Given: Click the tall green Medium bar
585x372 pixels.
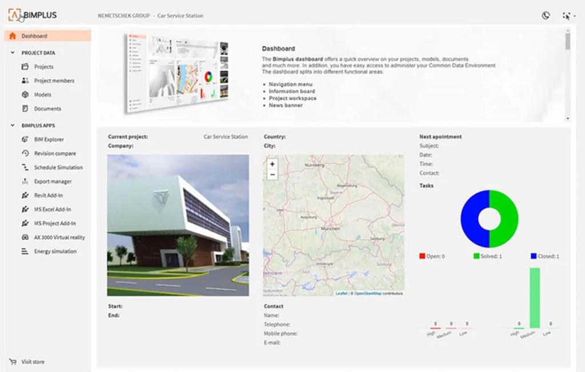Looking at the screenshot, I should point(535,298).
